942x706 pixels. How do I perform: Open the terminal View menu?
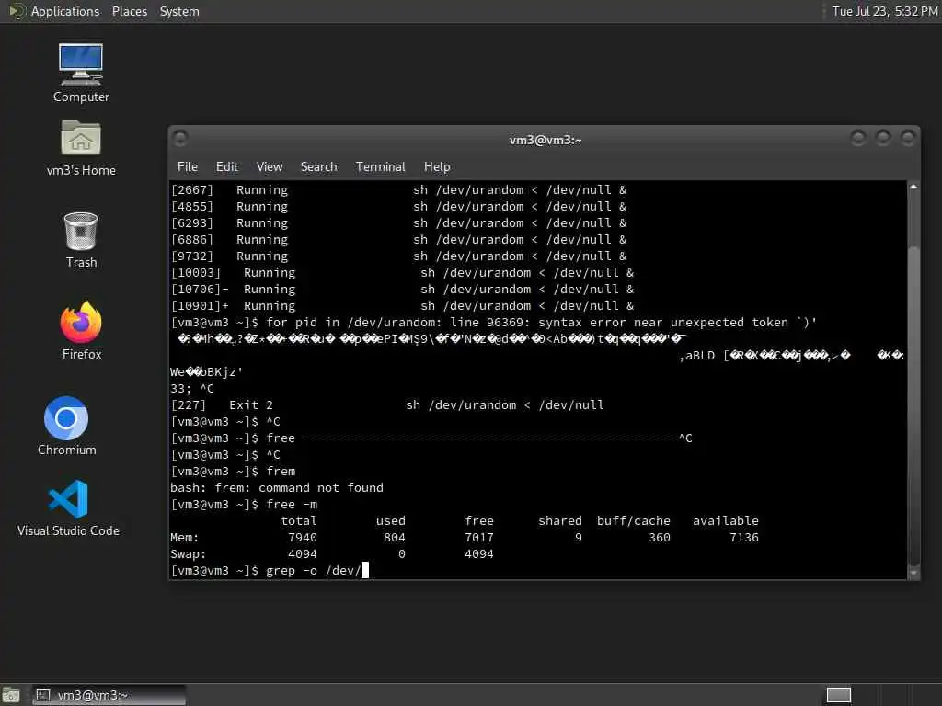270,167
